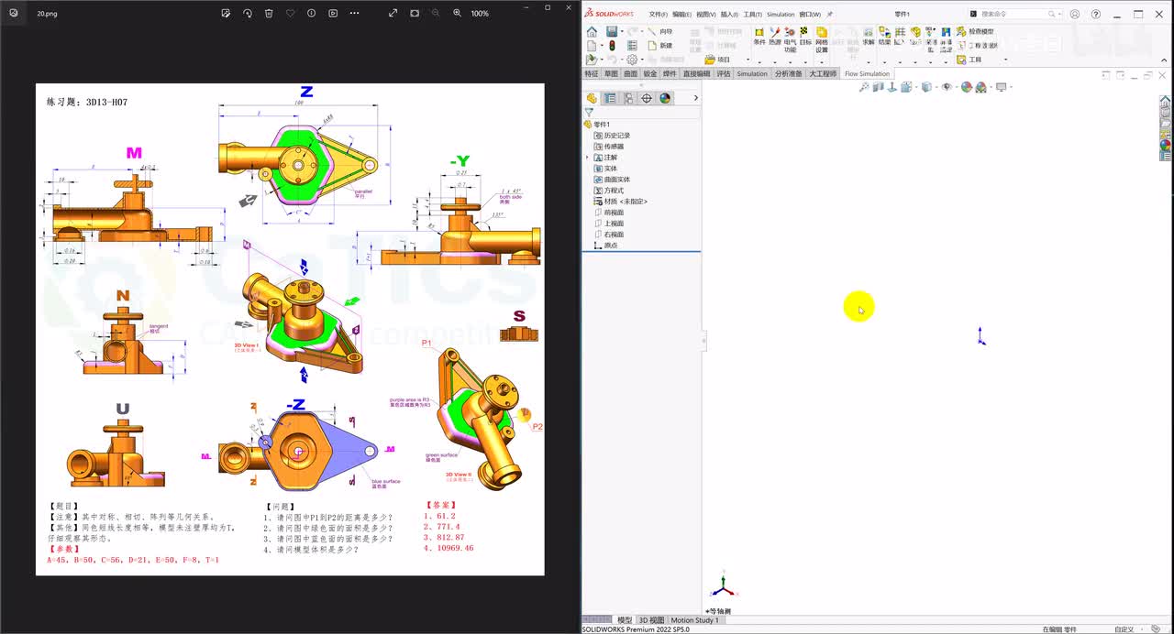
Task: Select the Material item in feature tree
Action: tap(620, 202)
